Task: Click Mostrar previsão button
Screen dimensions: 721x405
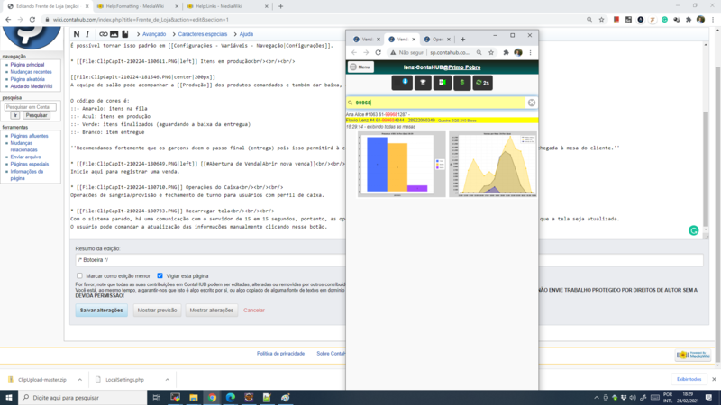Action: click(x=157, y=310)
